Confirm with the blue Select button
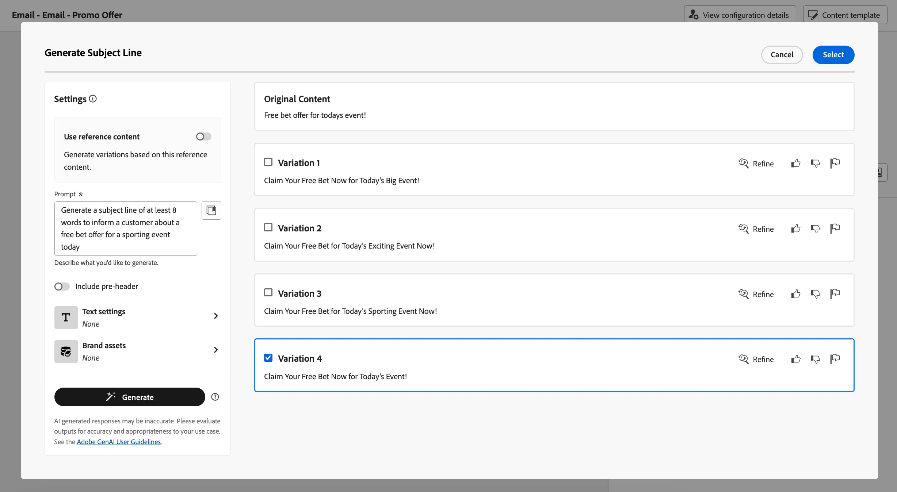This screenshot has height=492, width=897. point(833,55)
